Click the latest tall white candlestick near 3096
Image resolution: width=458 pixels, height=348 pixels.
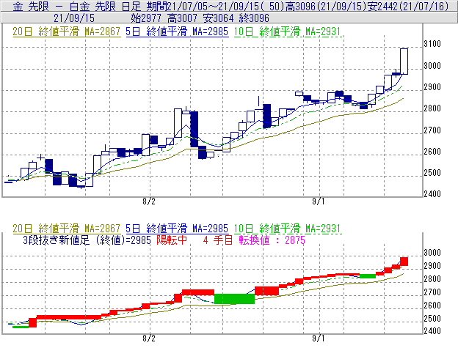[x=404, y=62]
